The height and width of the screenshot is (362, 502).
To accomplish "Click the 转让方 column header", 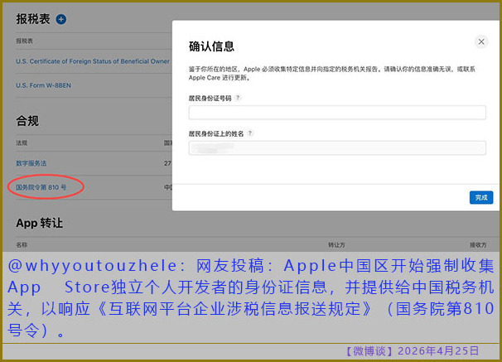I will tap(336, 244).
